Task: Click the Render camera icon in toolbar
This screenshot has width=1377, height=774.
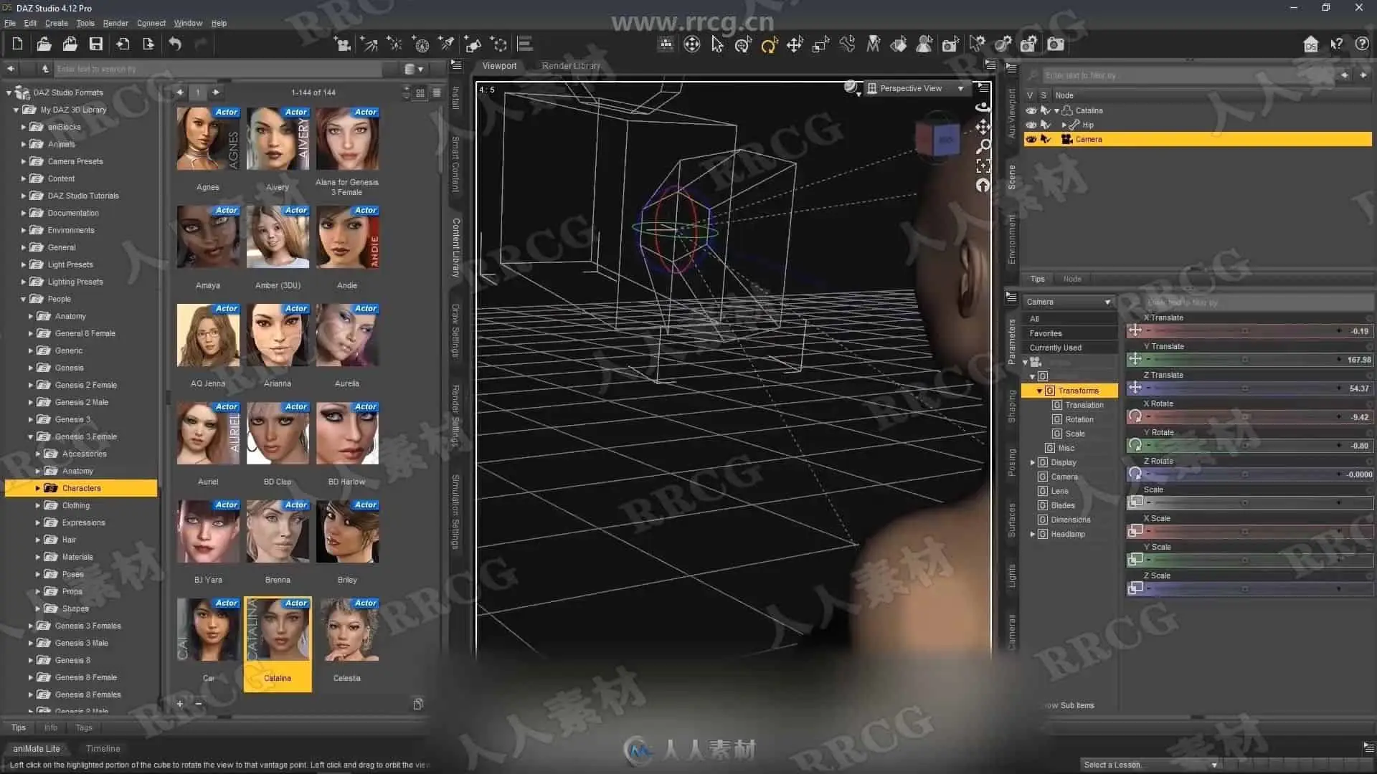Action: [1056, 44]
